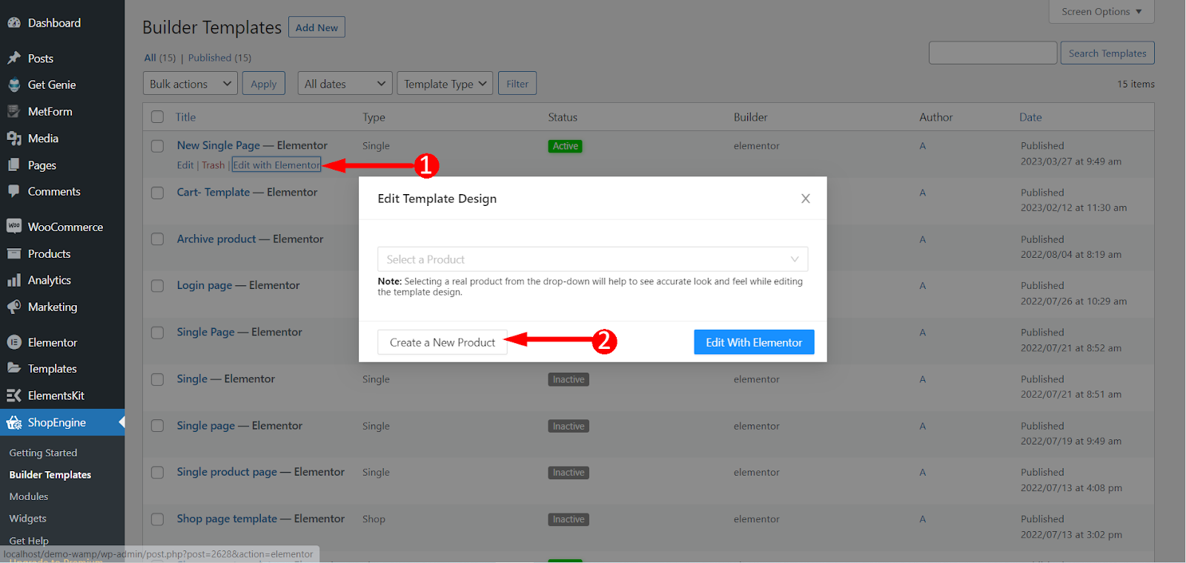
Task: Click Create a New Product button
Action: 443,342
